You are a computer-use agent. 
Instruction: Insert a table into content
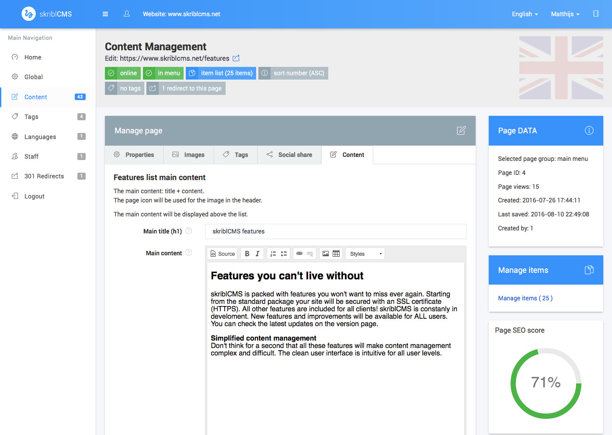[336, 254]
